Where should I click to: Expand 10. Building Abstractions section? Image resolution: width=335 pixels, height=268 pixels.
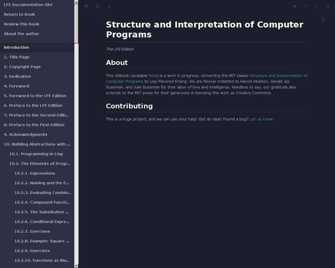37,144
